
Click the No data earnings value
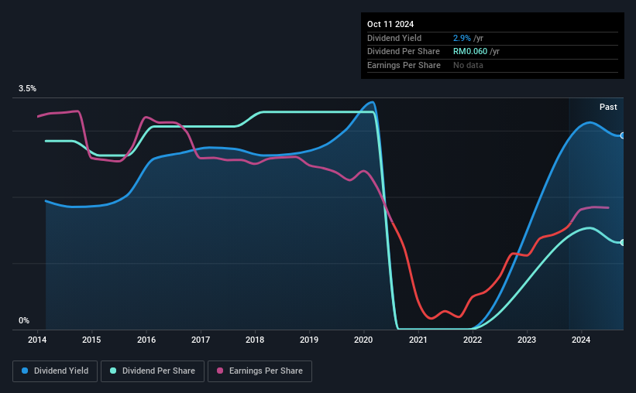(468, 65)
